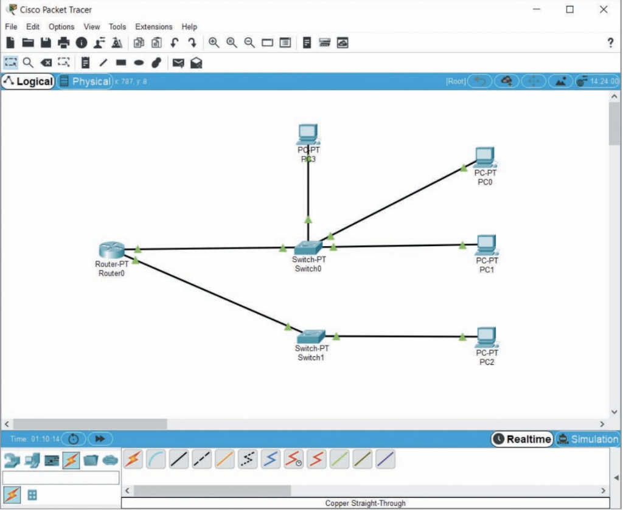Open the Tools menu
Image resolution: width=623 pixels, height=510 pixels.
[x=117, y=27]
